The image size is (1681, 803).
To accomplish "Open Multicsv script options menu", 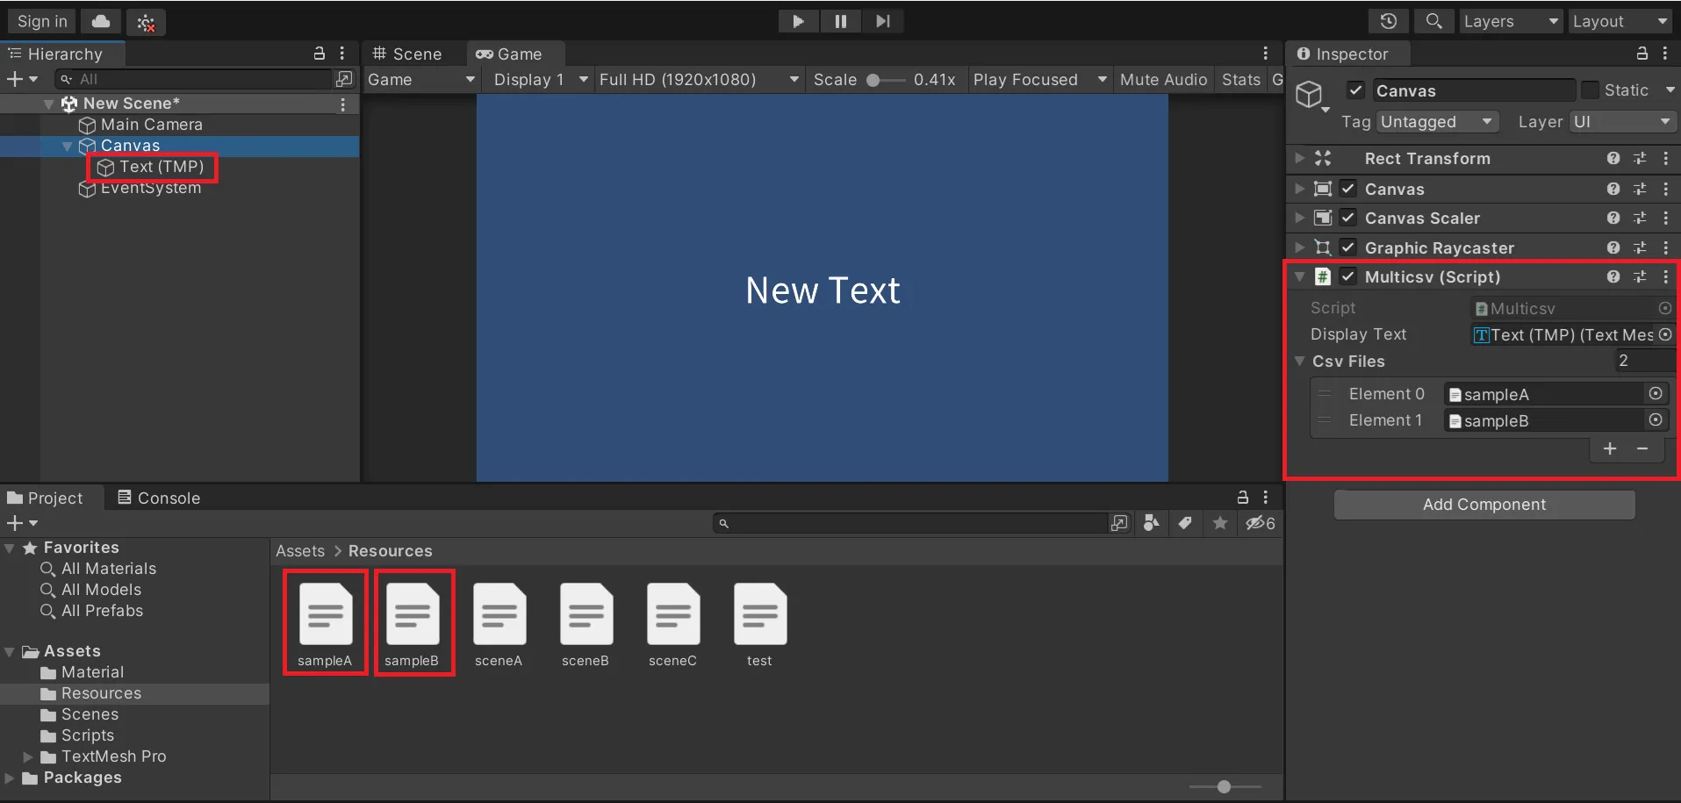I will point(1665,276).
